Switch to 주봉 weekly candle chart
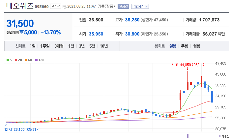 tap(185, 46)
